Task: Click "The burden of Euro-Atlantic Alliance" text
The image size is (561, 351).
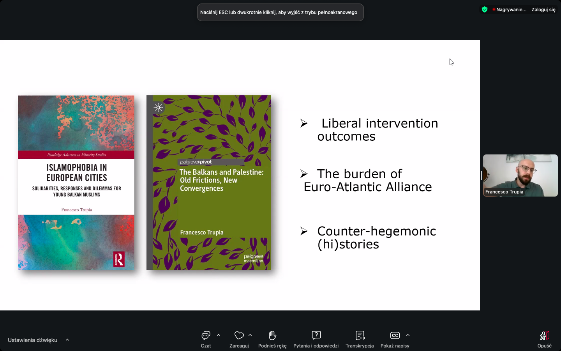Action: 368,180
